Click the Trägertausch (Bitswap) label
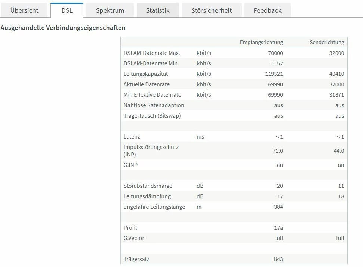Screen dimensions: 363x267 [152, 116]
